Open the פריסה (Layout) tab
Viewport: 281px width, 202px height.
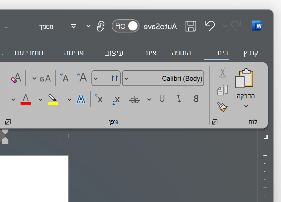(74, 53)
